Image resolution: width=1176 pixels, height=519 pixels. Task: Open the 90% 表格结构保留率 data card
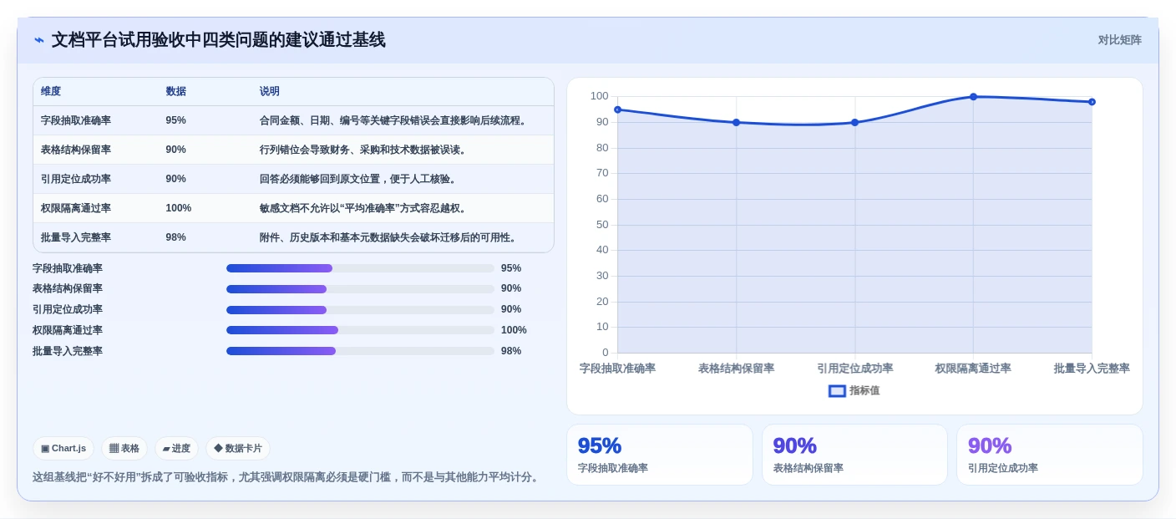(x=854, y=455)
